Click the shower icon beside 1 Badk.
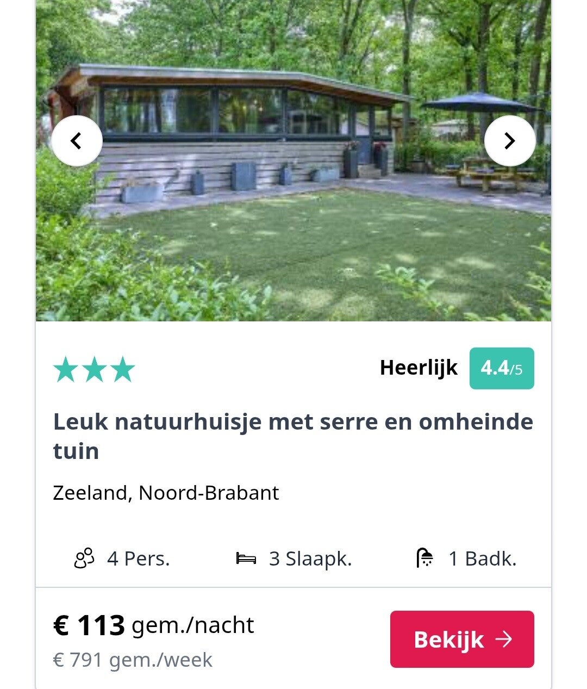 pyautogui.click(x=424, y=558)
